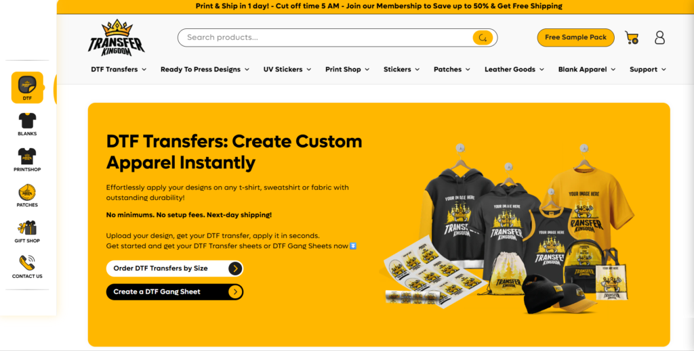This screenshot has height=351, width=694.
Task: Expand the Support dropdown
Action: [648, 69]
